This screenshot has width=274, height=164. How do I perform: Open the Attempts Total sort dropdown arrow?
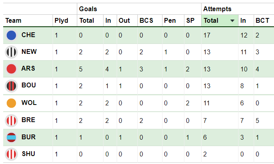coord(232,21)
